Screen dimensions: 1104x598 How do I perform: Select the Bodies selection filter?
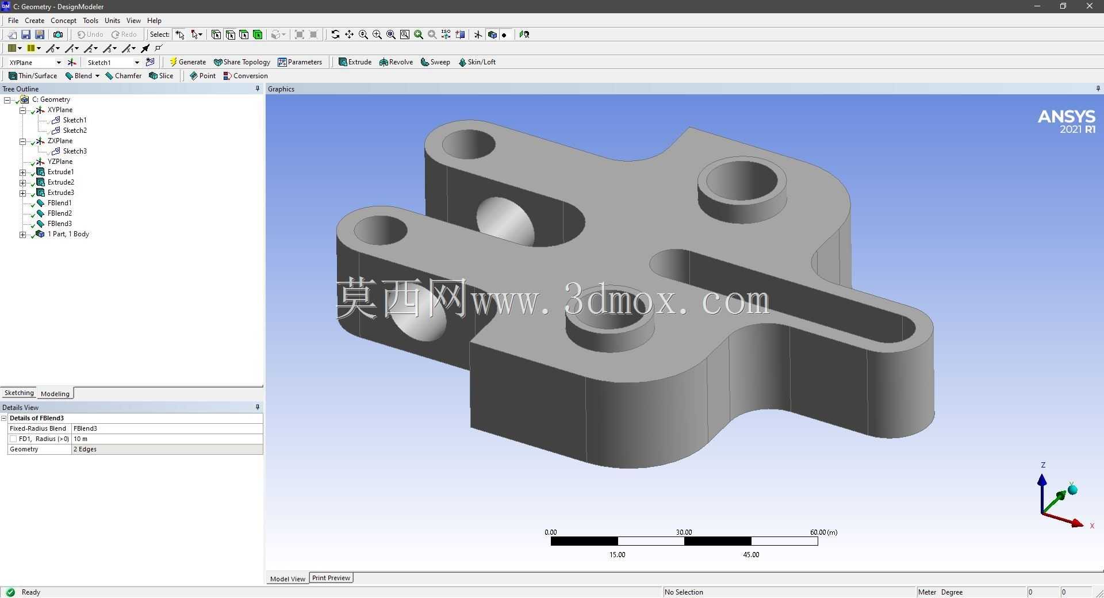tap(258, 34)
